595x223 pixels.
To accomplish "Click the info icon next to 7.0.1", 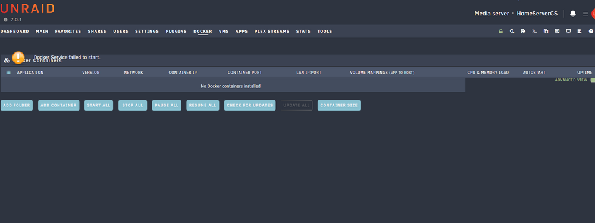I will click(6, 20).
